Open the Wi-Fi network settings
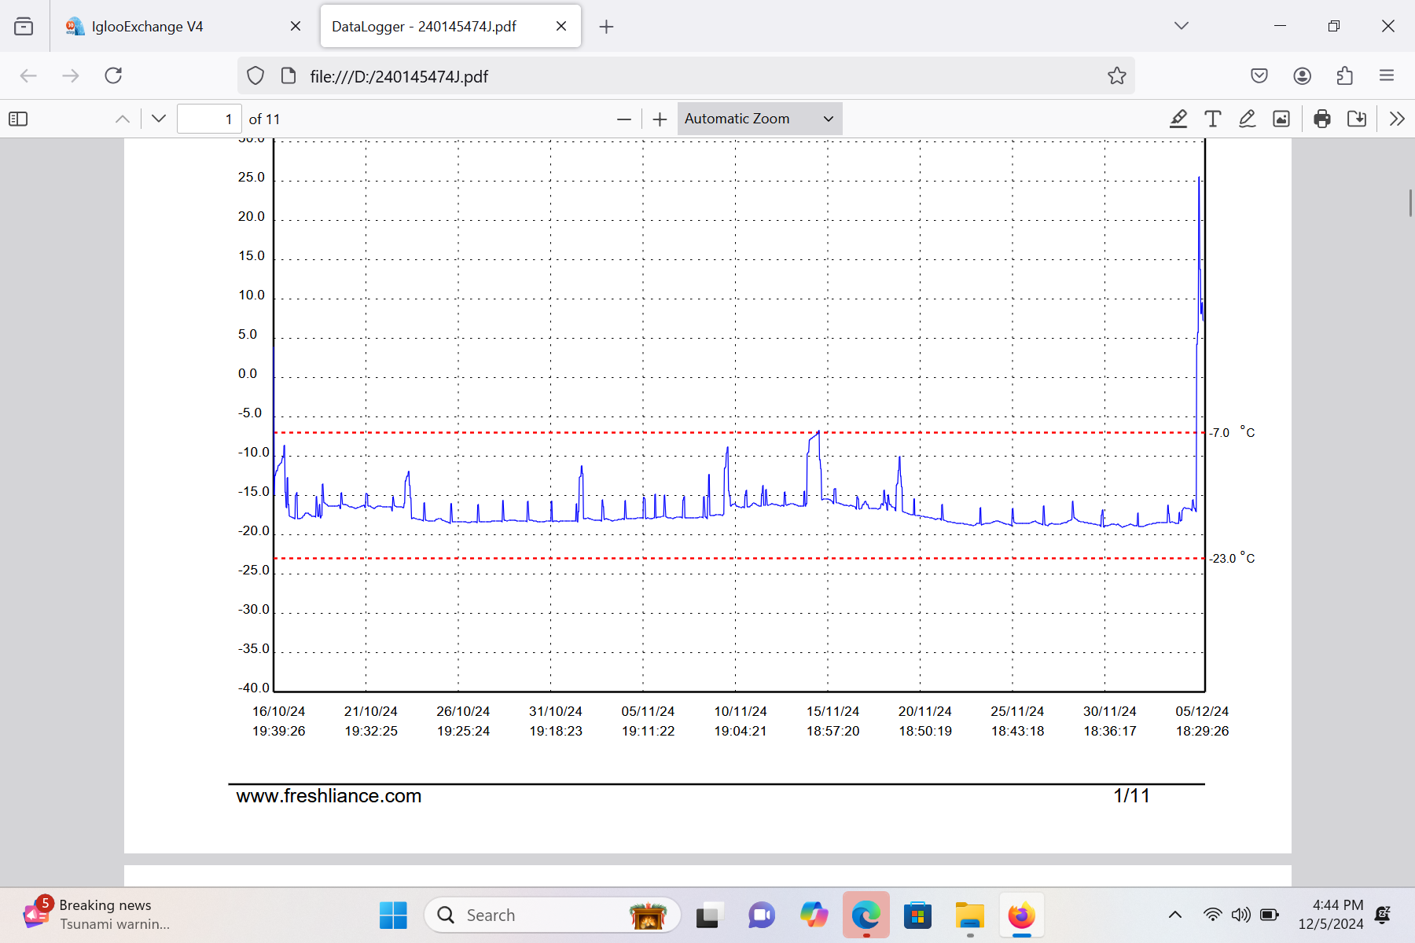Viewport: 1415px width, 943px height. [x=1213, y=915]
